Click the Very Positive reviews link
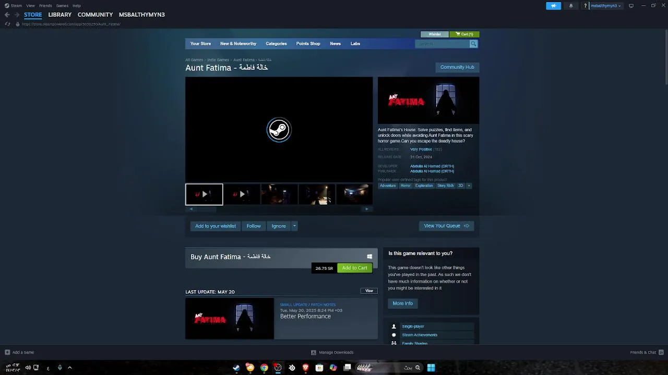Viewport: 668px width, 375px height. pos(421,149)
